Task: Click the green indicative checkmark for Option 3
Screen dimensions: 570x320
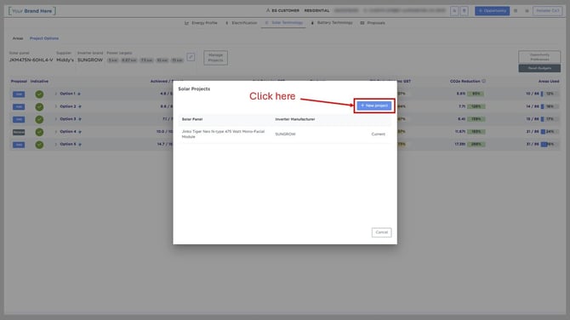Action: point(39,119)
